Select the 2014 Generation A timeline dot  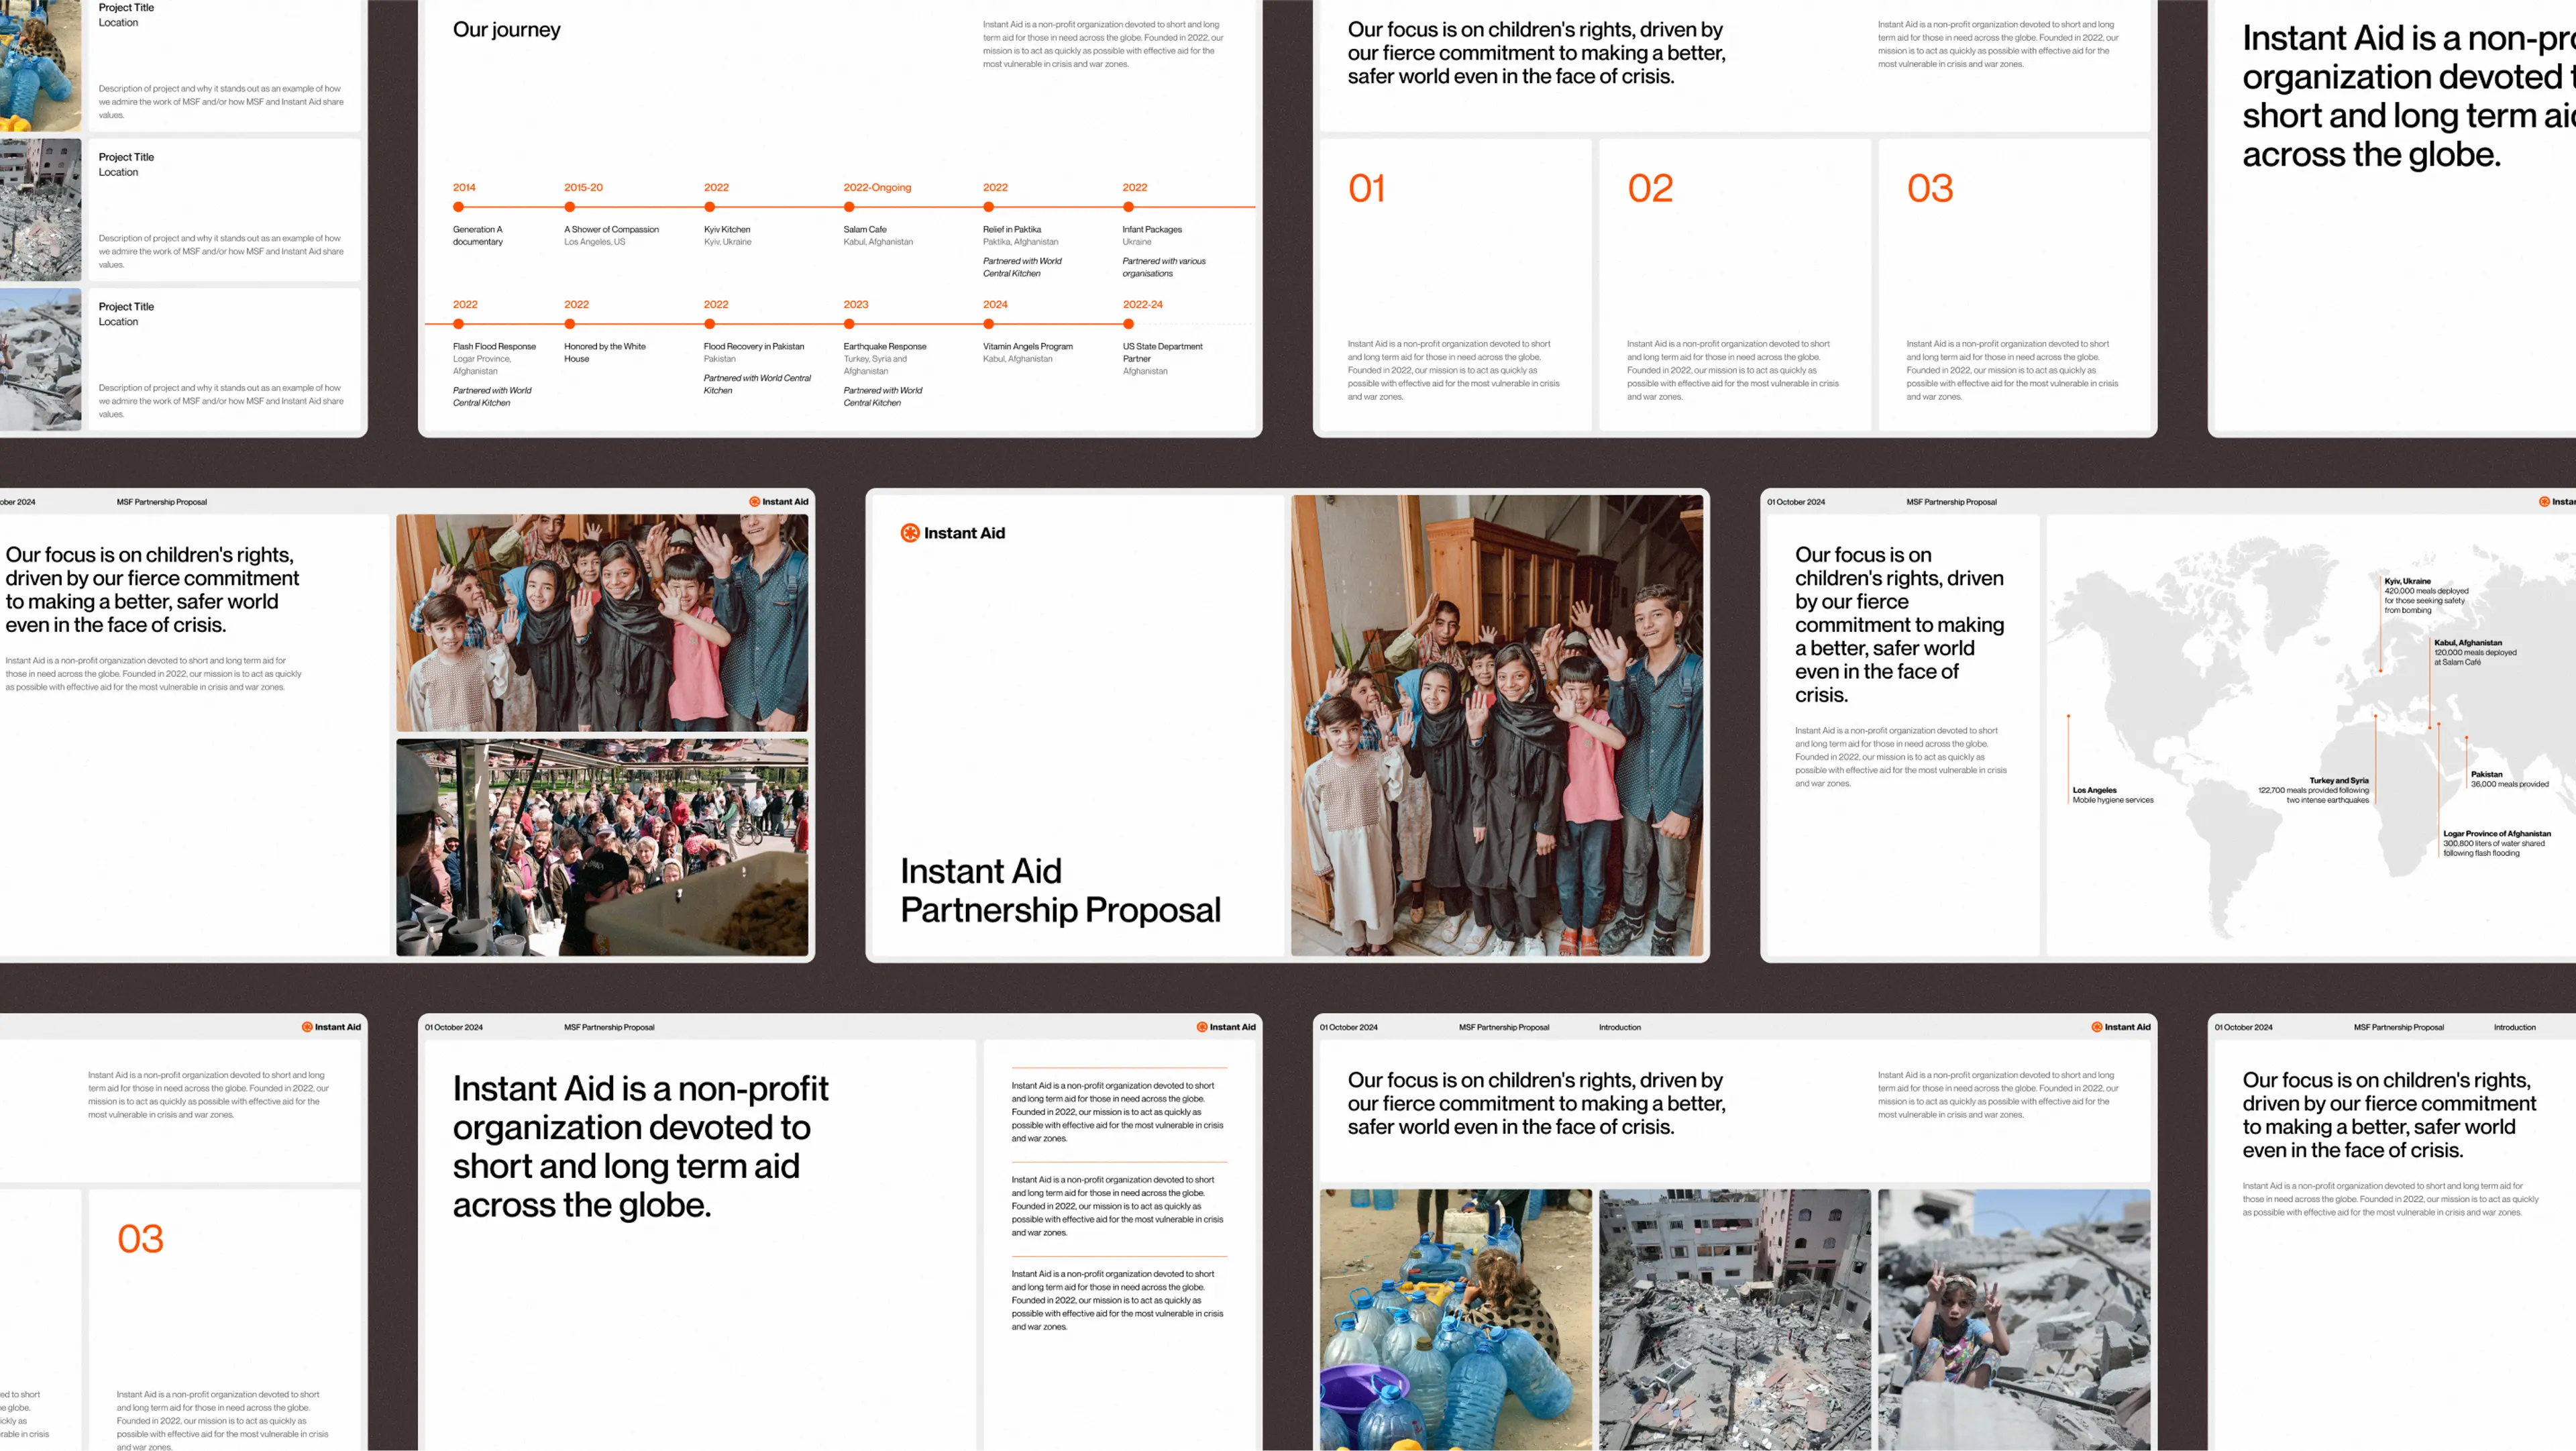point(458,207)
